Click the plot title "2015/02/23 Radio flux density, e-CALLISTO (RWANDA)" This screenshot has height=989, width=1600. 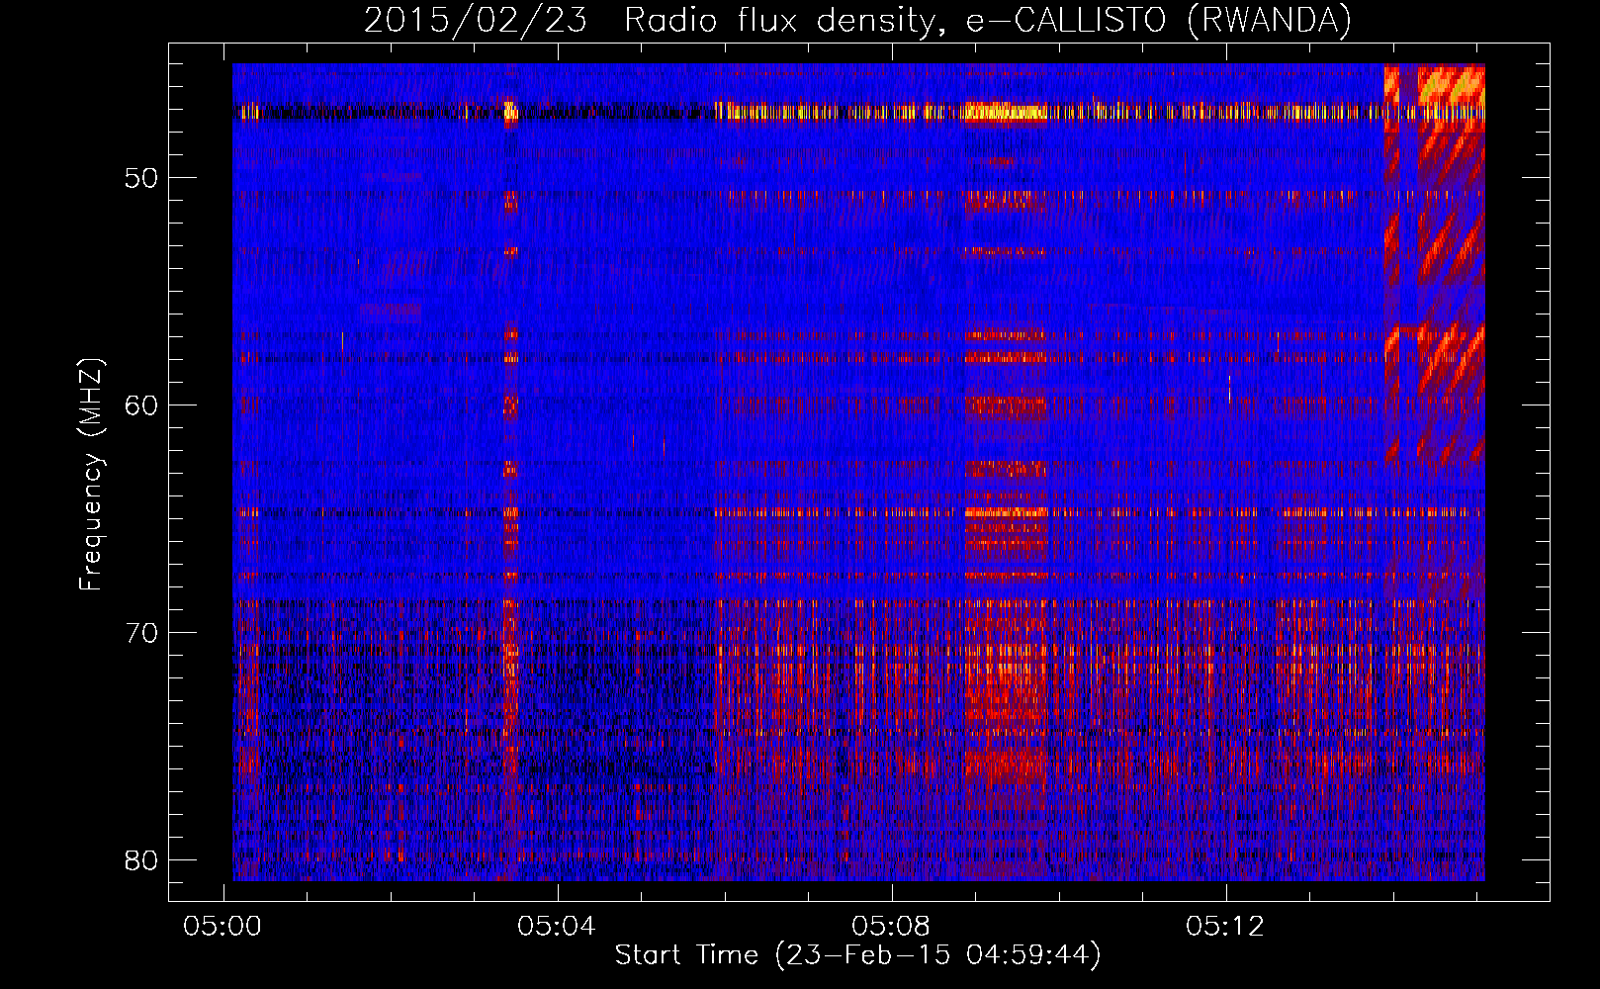(x=857, y=20)
